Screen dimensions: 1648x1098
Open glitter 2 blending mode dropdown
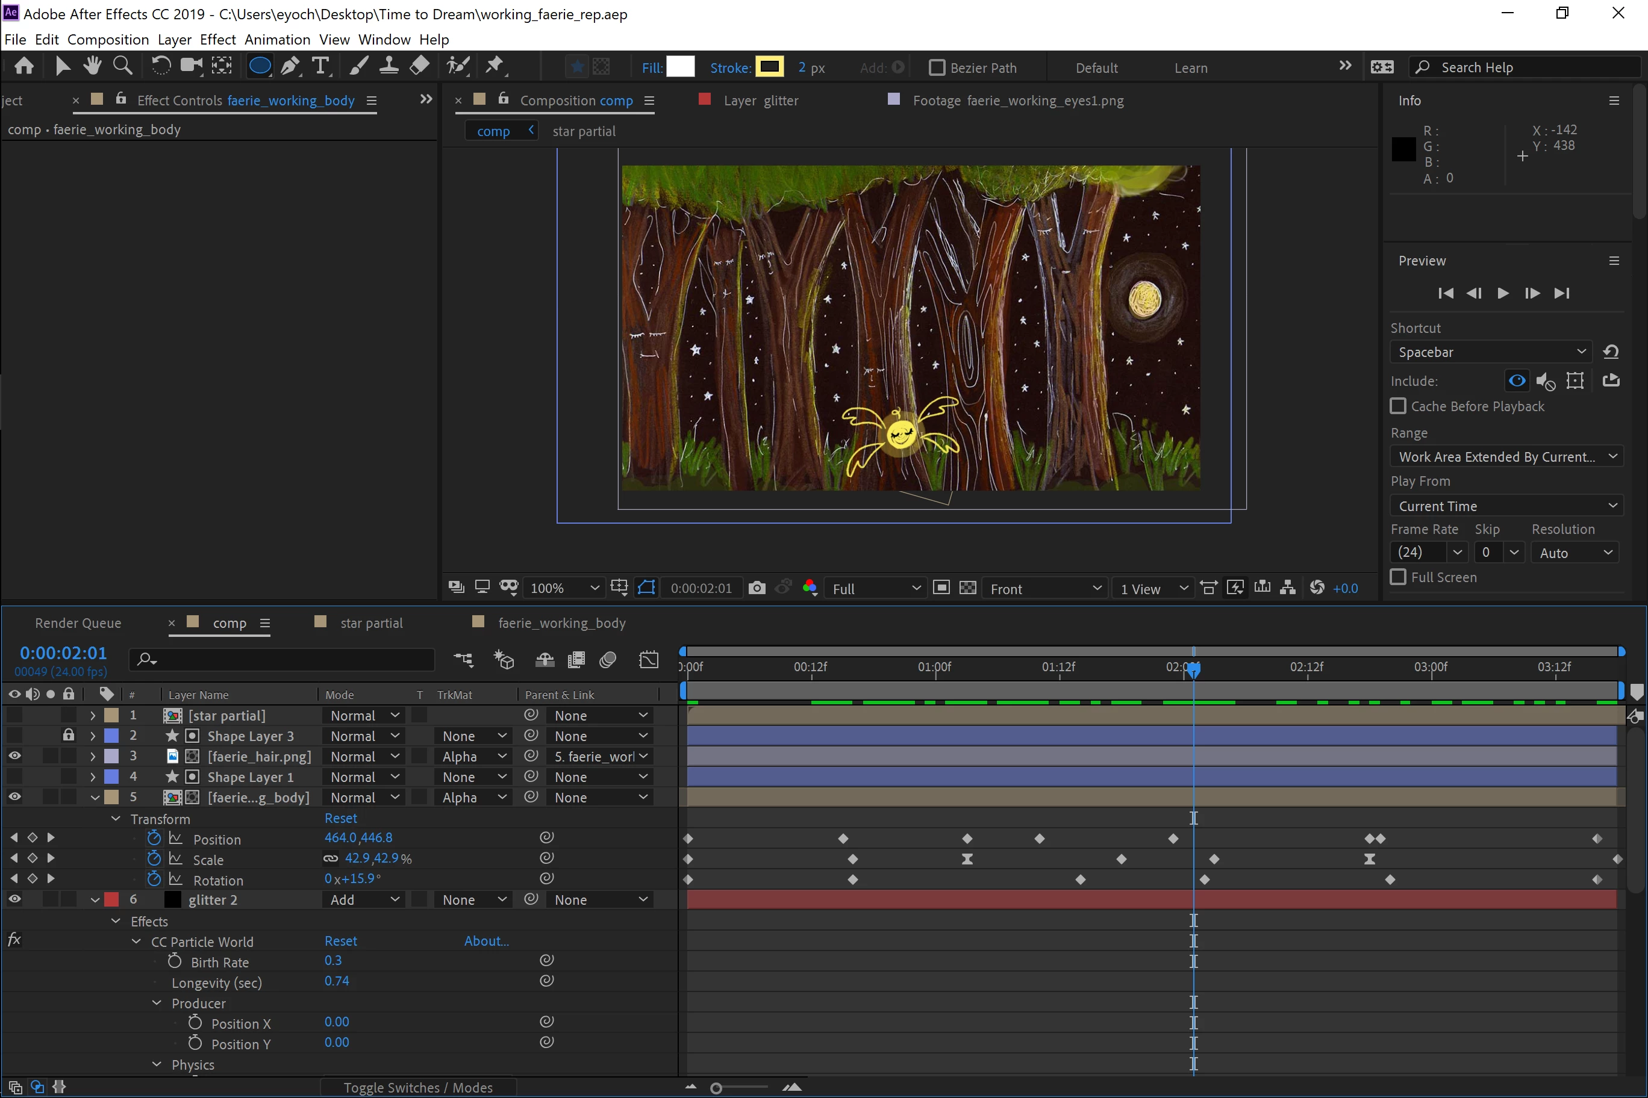click(x=364, y=900)
